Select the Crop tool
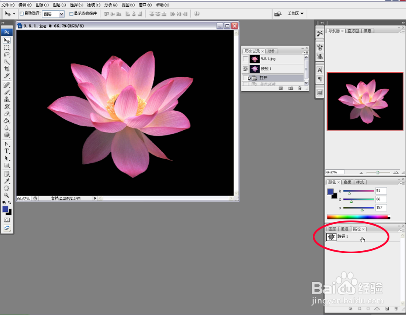 click(7, 69)
